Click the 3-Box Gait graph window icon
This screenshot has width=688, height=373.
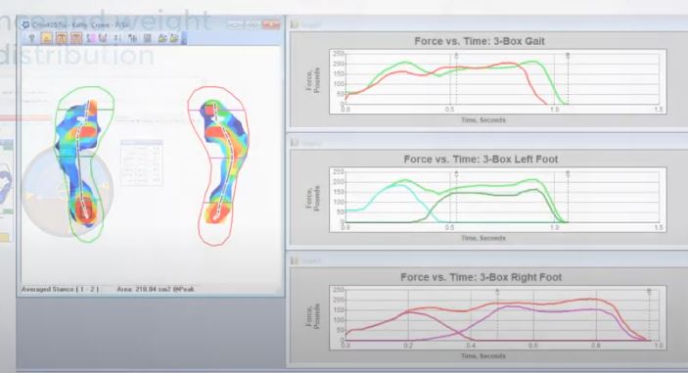[x=295, y=25]
